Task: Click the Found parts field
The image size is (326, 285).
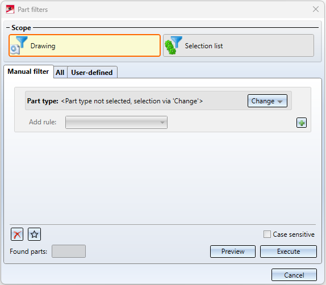Action: (x=69, y=252)
